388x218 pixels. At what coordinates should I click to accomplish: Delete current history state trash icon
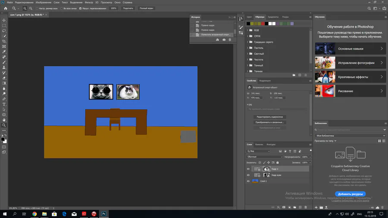(230, 40)
